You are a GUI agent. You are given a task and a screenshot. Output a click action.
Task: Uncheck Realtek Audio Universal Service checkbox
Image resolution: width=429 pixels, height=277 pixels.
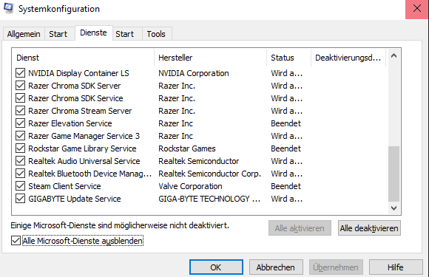[x=21, y=161]
